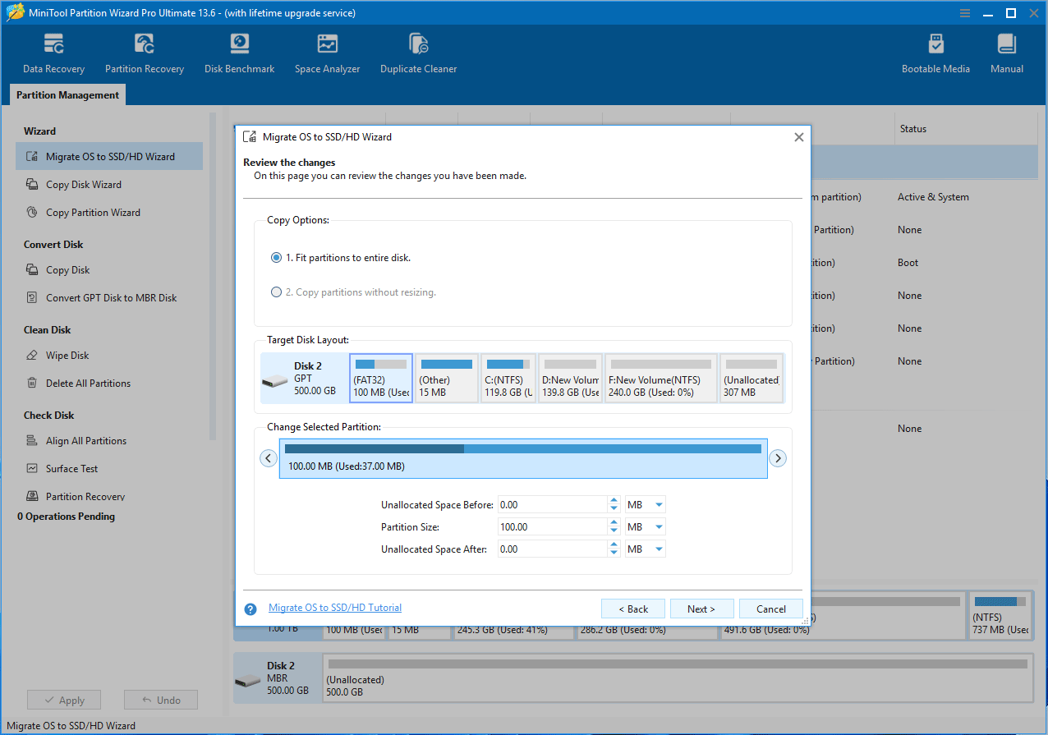Image resolution: width=1048 pixels, height=735 pixels.
Task: Click the Active & System status cell
Action: tap(933, 197)
